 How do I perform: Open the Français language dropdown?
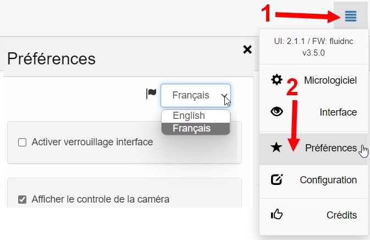(196, 95)
